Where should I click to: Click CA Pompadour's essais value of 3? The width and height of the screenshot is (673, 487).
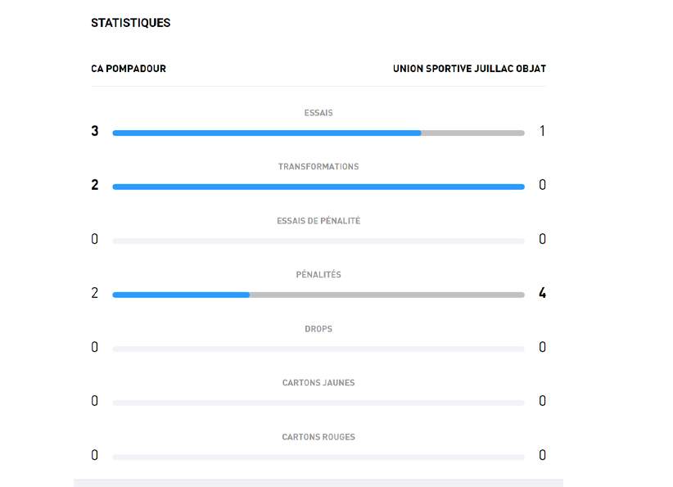tap(95, 131)
